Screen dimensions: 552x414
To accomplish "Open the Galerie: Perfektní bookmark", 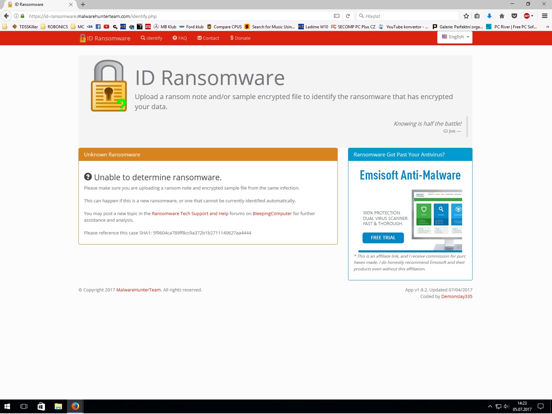I will click(x=458, y=27).
